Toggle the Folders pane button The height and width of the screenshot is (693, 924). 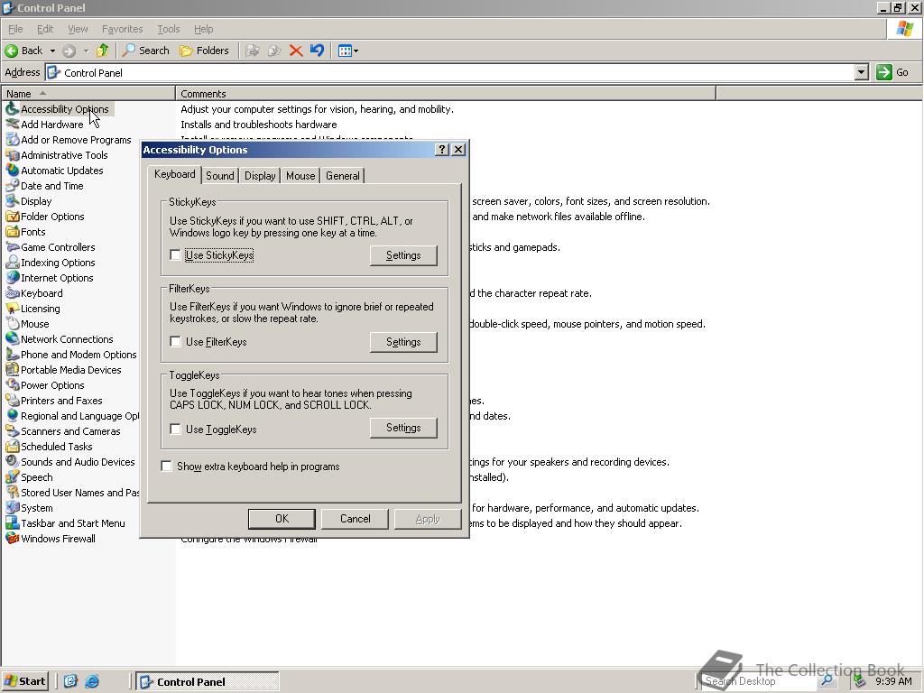[204, 51]
